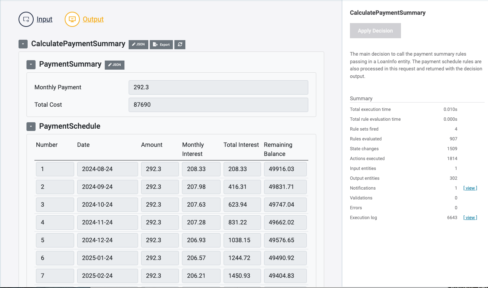Click the Output monitor icon
The image size is (488, 288).
point(72,19)
